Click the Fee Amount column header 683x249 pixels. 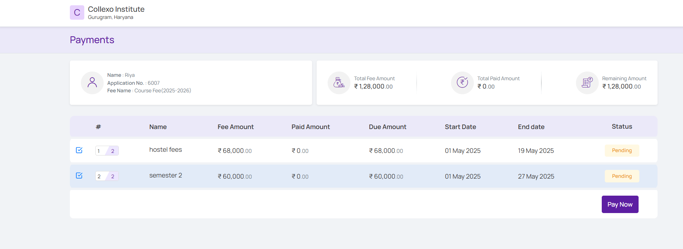[235, 127]
